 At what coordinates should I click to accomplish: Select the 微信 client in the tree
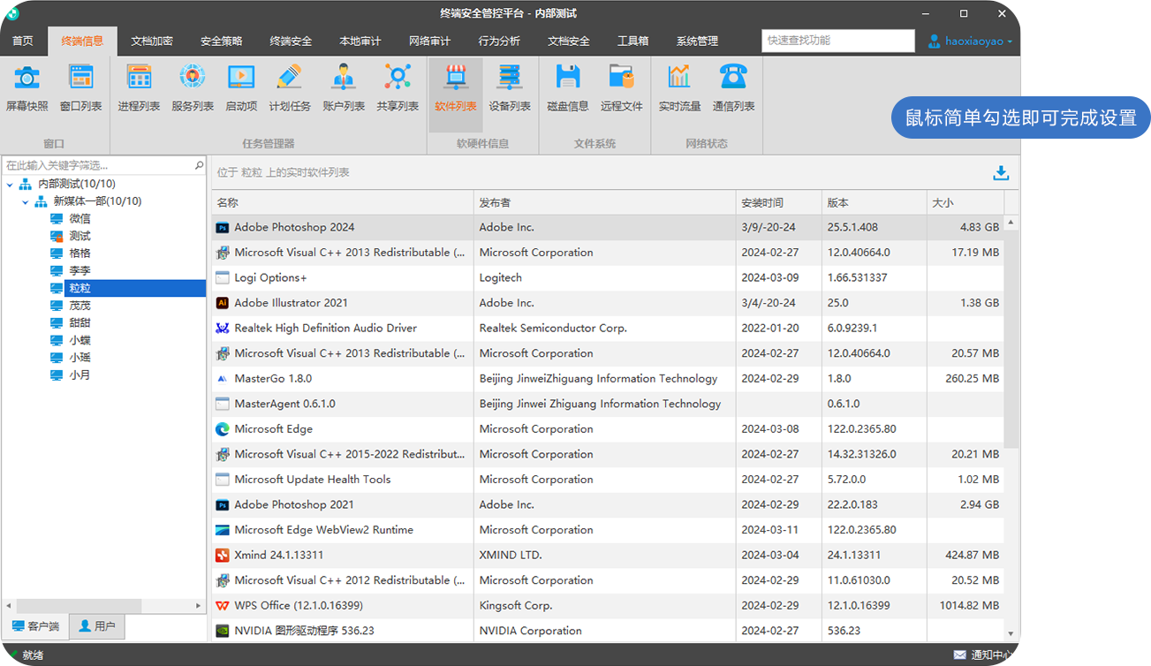click(80, 218)
